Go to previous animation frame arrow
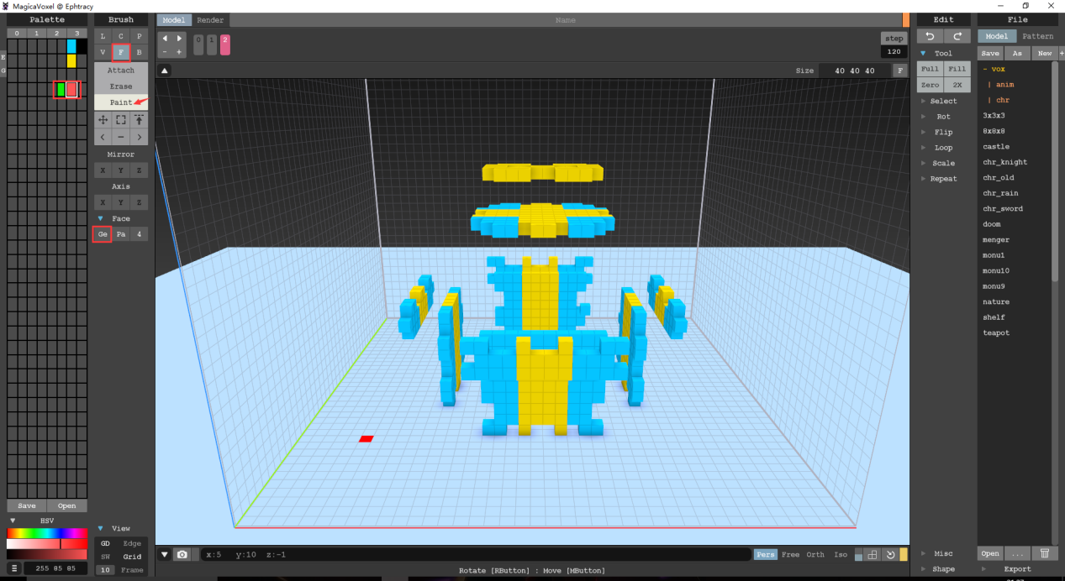The width and height of the screenshot is (1065, 581). pos(165,39)
